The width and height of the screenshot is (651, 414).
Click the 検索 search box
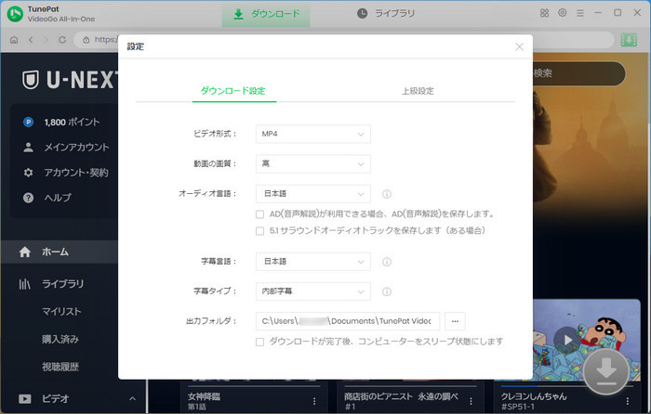click(x=578, y=73)
